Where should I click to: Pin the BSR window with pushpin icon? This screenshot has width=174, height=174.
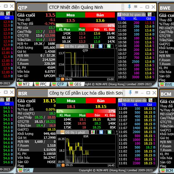pos(130,93)
